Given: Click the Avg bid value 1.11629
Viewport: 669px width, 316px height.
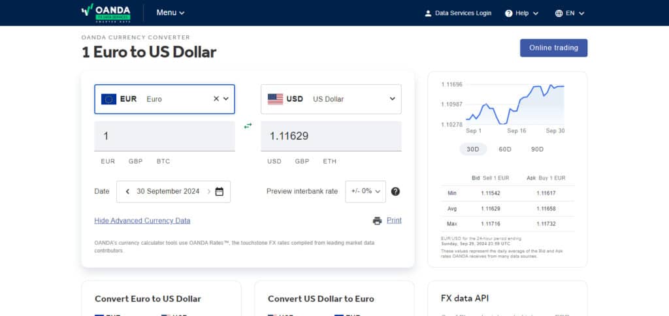Looking at the screenshot, I should 491,208.
